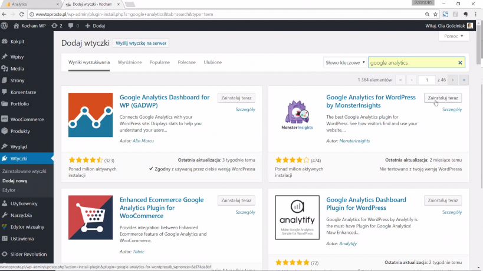Open the Słowo kluczowe dropdown
The height and width of the screenshot is (271, 483).
pos(344,63)
